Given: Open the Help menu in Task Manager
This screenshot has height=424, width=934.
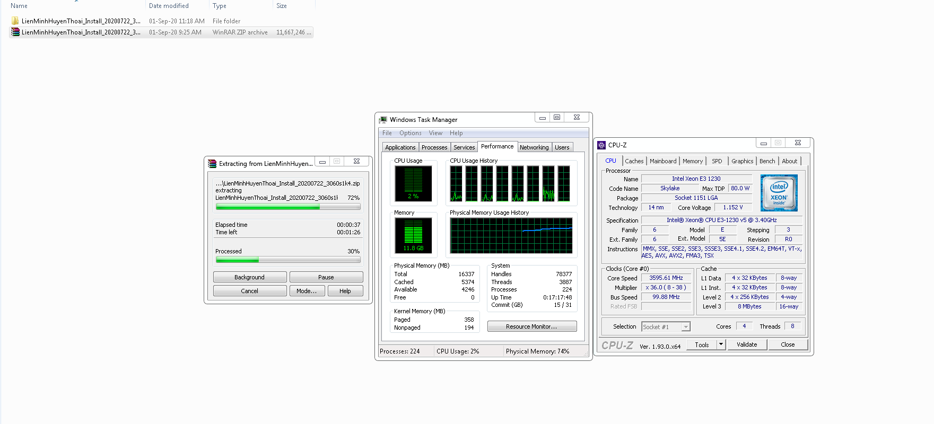Looking at the screenshot, I should tap(456, 133).
